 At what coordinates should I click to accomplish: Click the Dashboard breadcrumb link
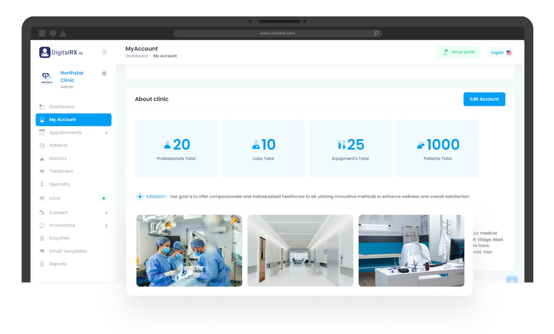136,56
